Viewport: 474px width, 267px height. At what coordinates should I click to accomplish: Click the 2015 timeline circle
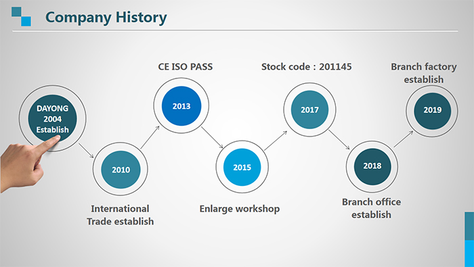[242, 167]
